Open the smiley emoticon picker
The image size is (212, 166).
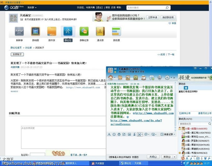point(114,134)
